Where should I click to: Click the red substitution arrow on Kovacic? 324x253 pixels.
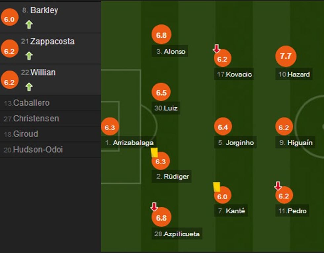[x=216, y=49]
